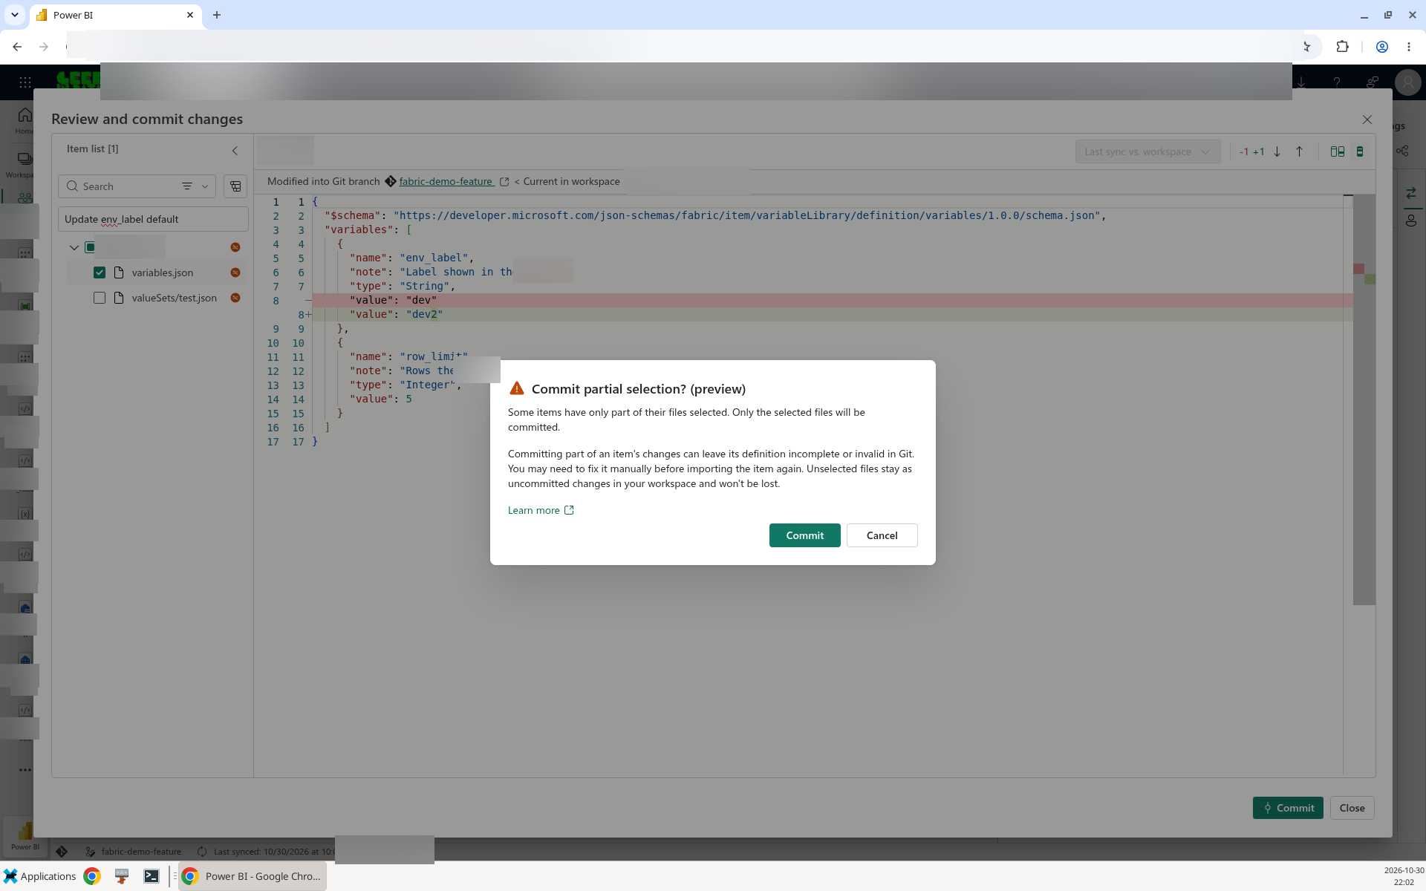Viewport: 1426px width, 891px height.
Task: Check the valueSets/test.json checkbox
Action: pyautogui.click(x=100, y=298)
